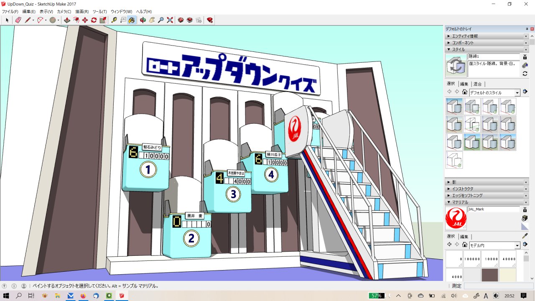Activate the Rotate tool
This screenshot has height=301, width=535.
94,20
